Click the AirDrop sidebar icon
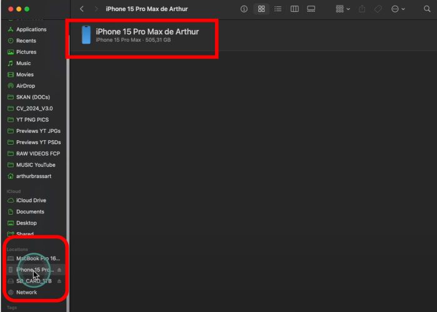This screenshot has height=312, width=437. (11, 86)
